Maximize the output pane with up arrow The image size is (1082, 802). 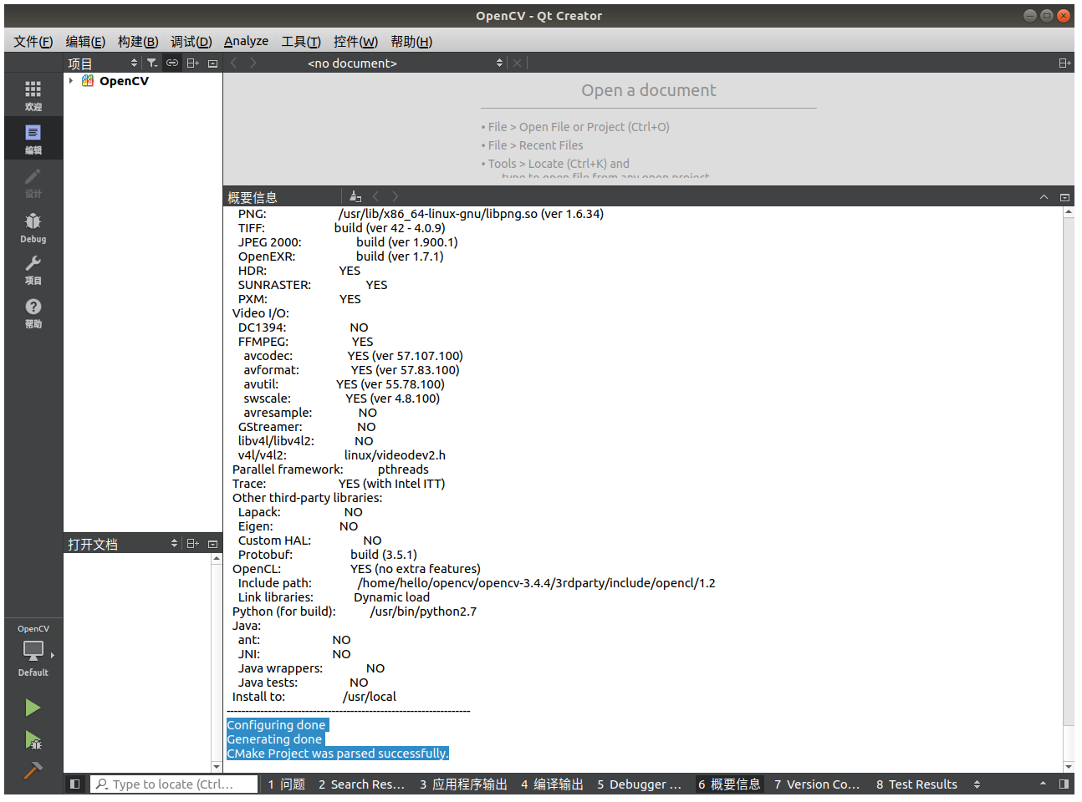point(1044,196)
